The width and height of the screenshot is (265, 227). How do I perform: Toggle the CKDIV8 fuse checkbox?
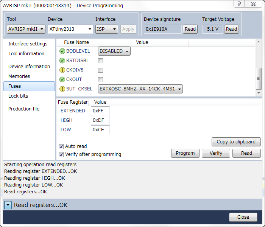[101, 70]
